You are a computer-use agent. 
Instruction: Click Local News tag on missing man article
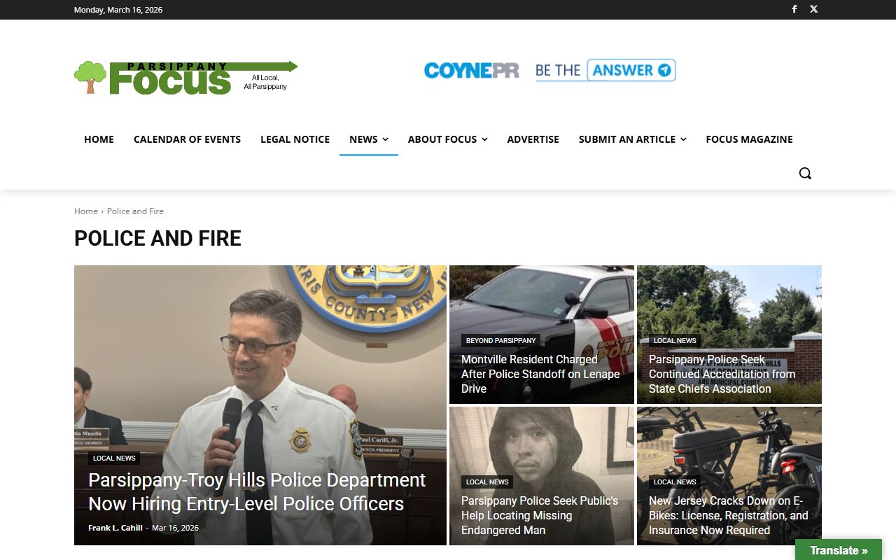[x=487, y=482]
